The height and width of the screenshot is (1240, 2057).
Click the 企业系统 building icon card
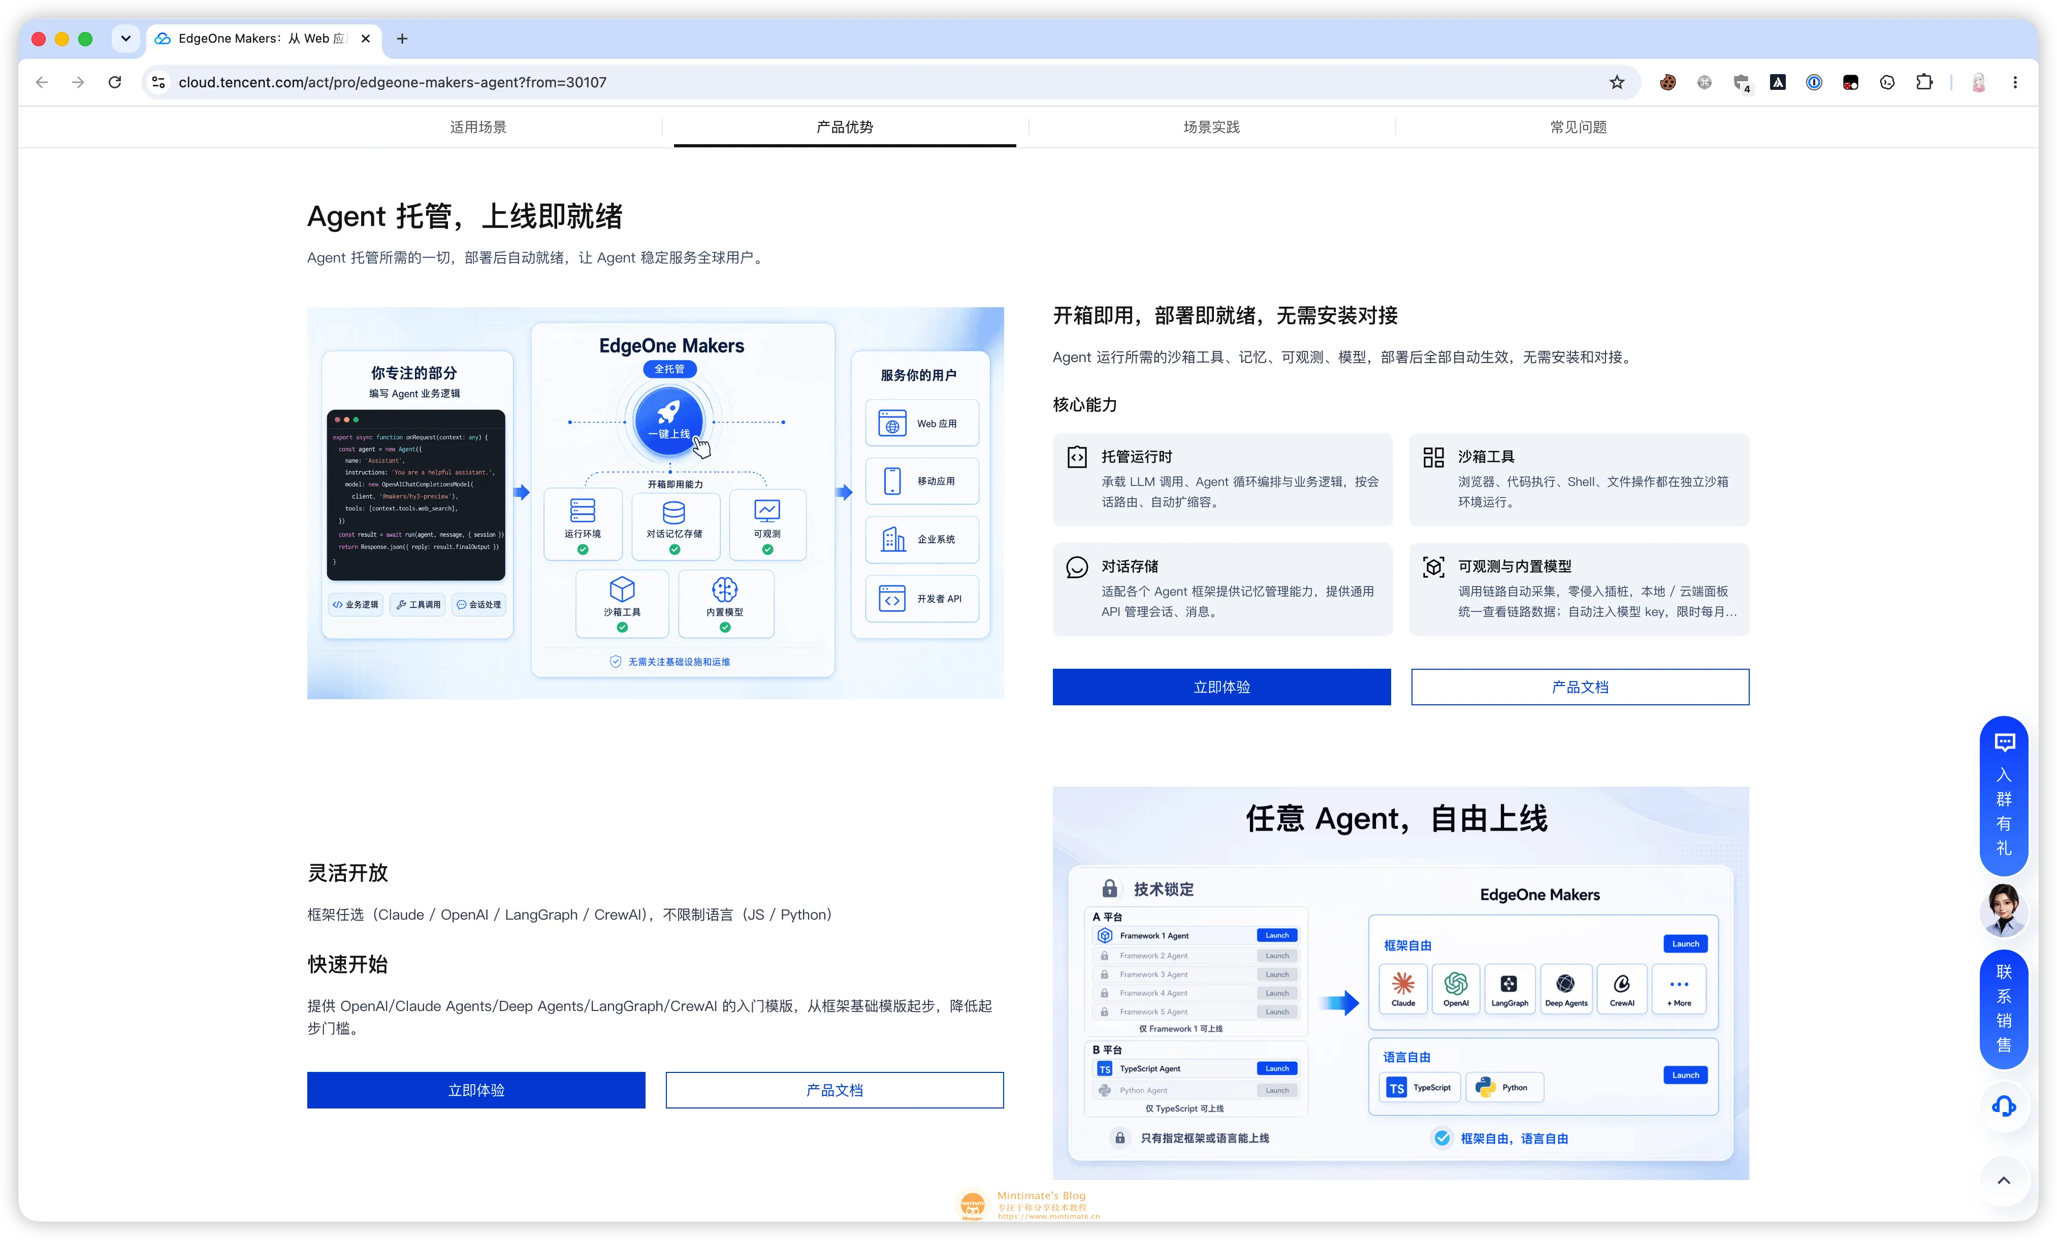922,539
